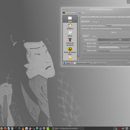Screen dimensions: 130x130
Task: Click the preview slider handle
Action: [x=112, y=44]
